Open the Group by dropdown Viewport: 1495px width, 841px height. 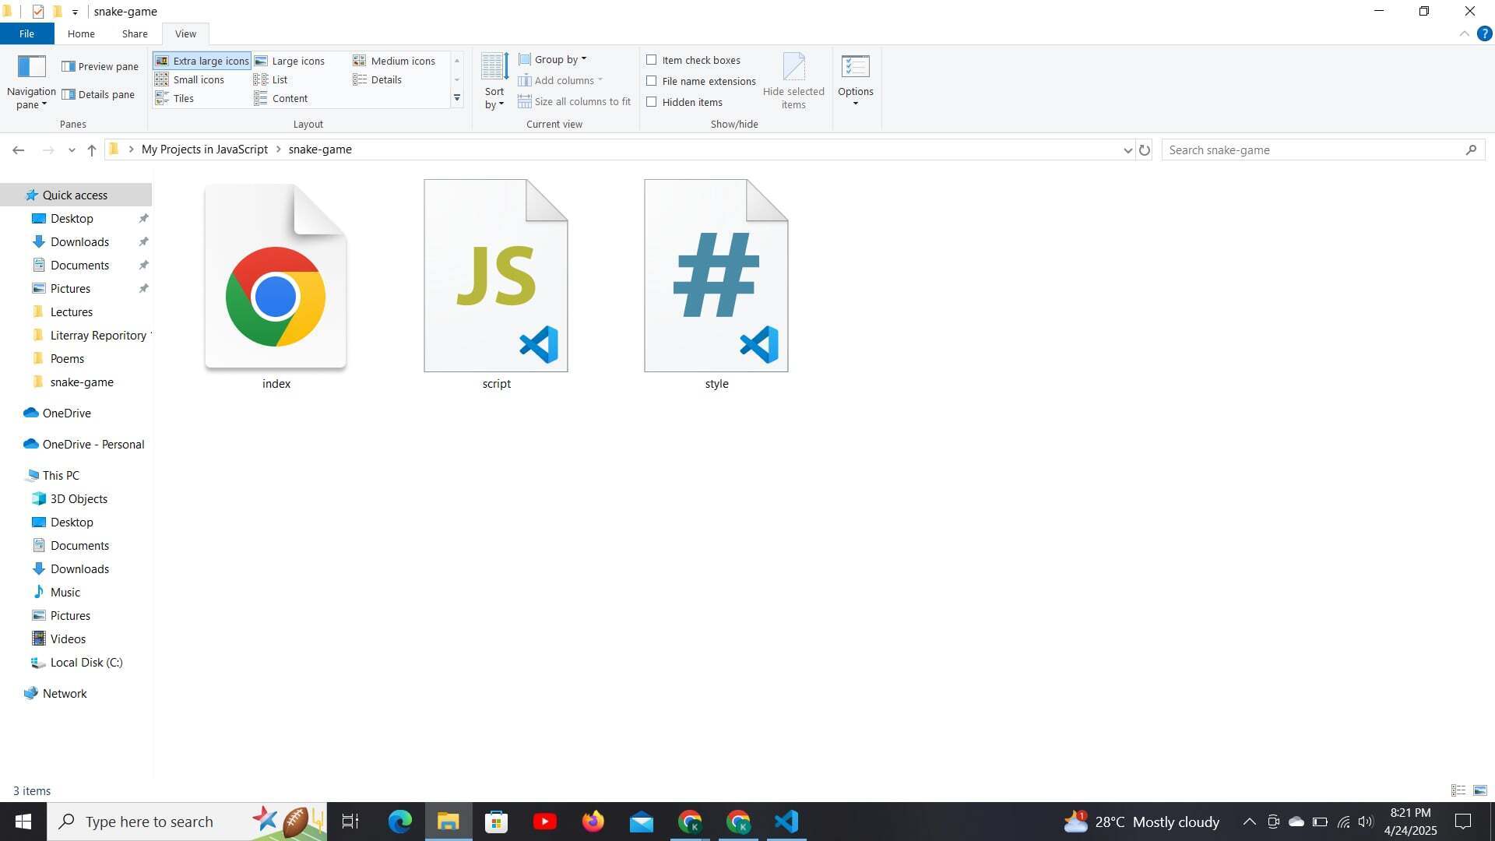[x=553, y=59]
